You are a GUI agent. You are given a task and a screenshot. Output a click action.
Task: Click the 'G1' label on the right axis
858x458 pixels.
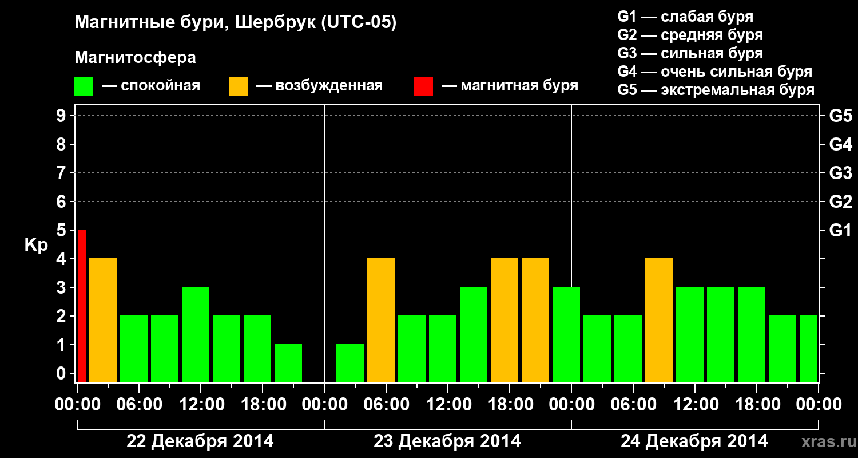(840, 230)
